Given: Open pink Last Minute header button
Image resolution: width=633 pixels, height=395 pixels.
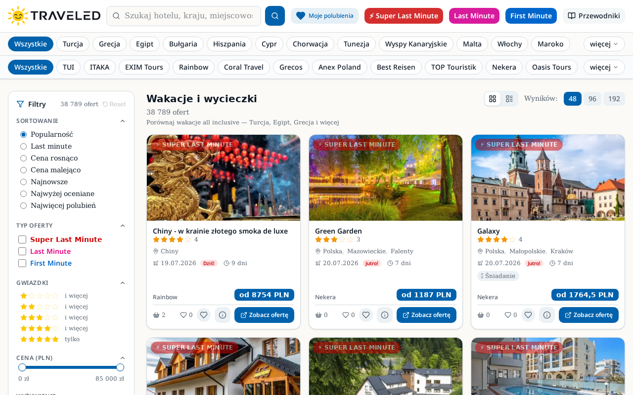Looking at the screenshot, I should tap(474, 16).
